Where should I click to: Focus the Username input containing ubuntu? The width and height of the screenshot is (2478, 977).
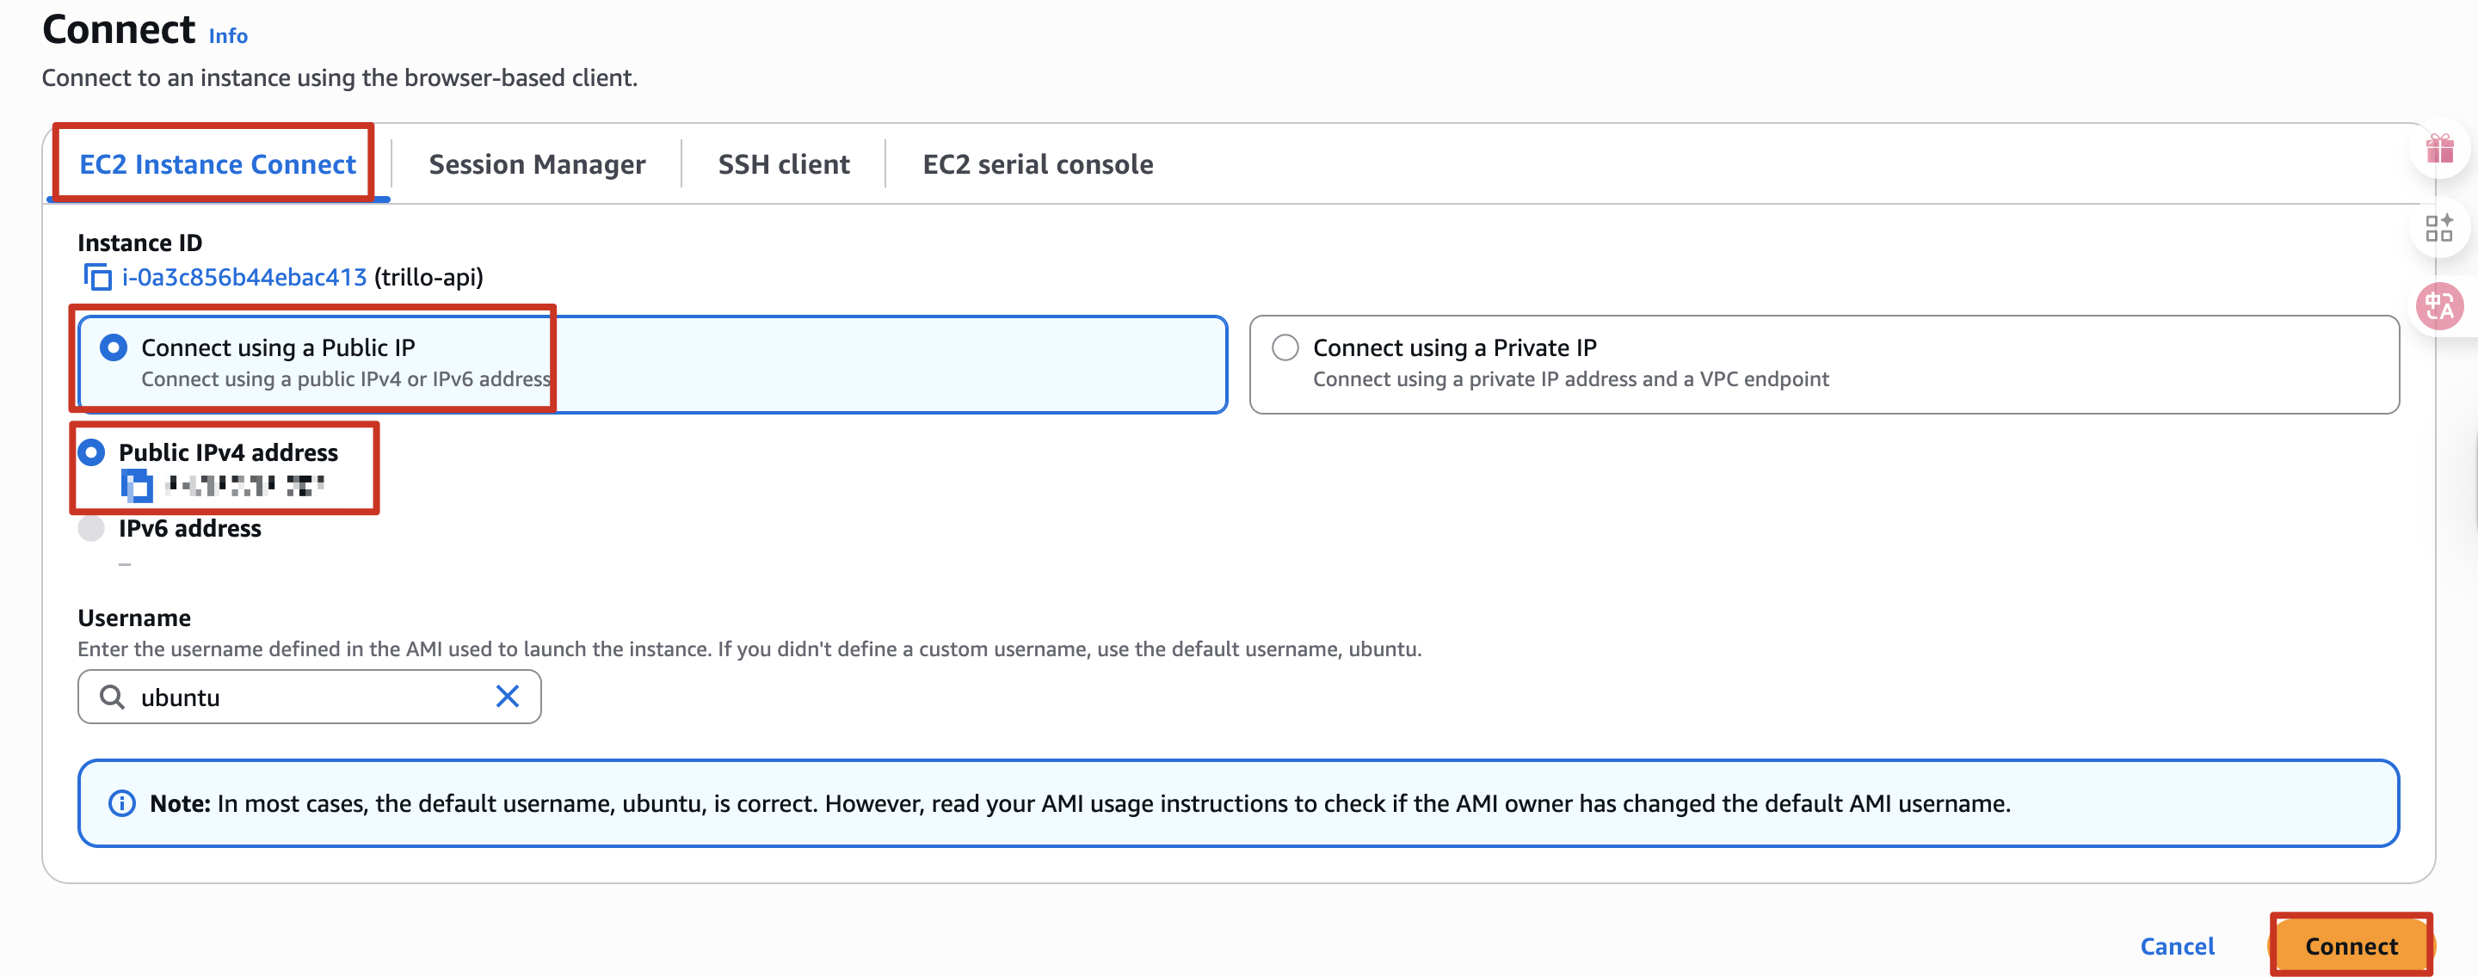click(310, 697)
